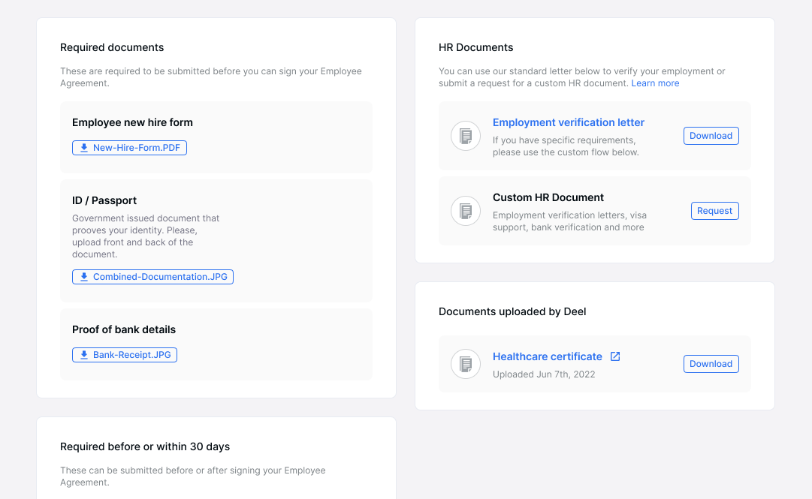Click the Learn more link
The image size is (812, 499).
[655, 83]
